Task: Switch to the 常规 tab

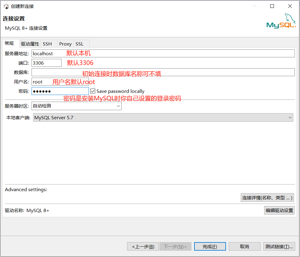Action: pos(11,43)
